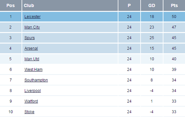Open the Watford club link
The width and height of the screenshot is (185, 117).
31,101
